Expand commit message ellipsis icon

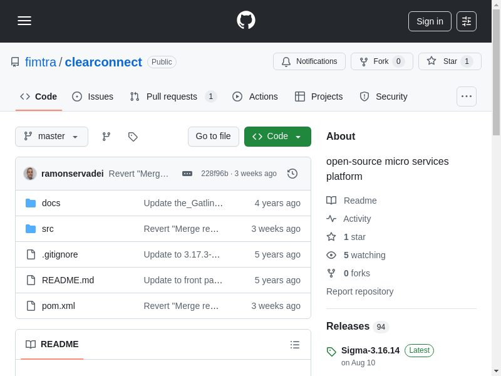click(187, 174)
